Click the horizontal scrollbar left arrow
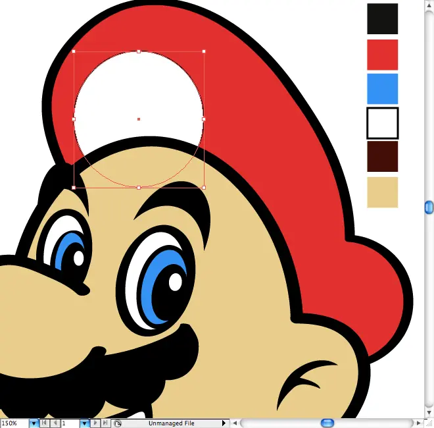 tap(235, 423)
